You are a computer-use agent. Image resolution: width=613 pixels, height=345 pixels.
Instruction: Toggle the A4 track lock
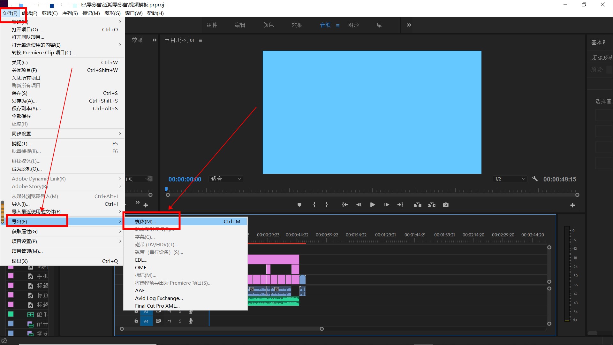[136, 321]
